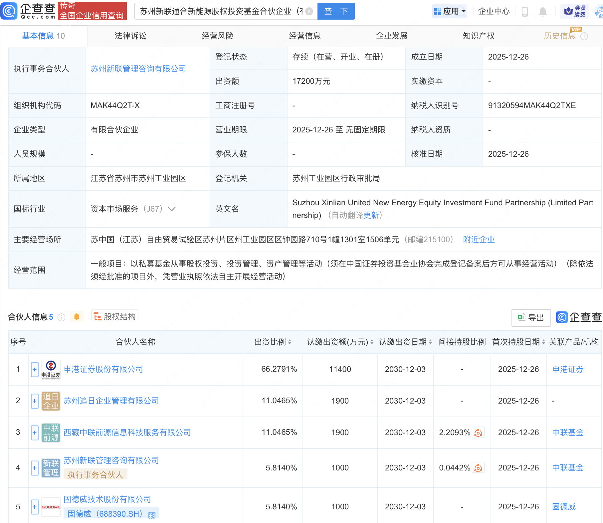Expand the 苏州追日企业管理有限公司 row
This screenshot has width=603, height=523.
[35, 401]
